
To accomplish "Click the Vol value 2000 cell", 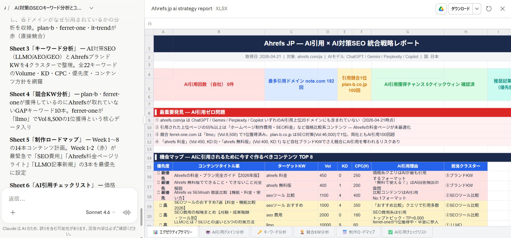I will tap(328, 215).
